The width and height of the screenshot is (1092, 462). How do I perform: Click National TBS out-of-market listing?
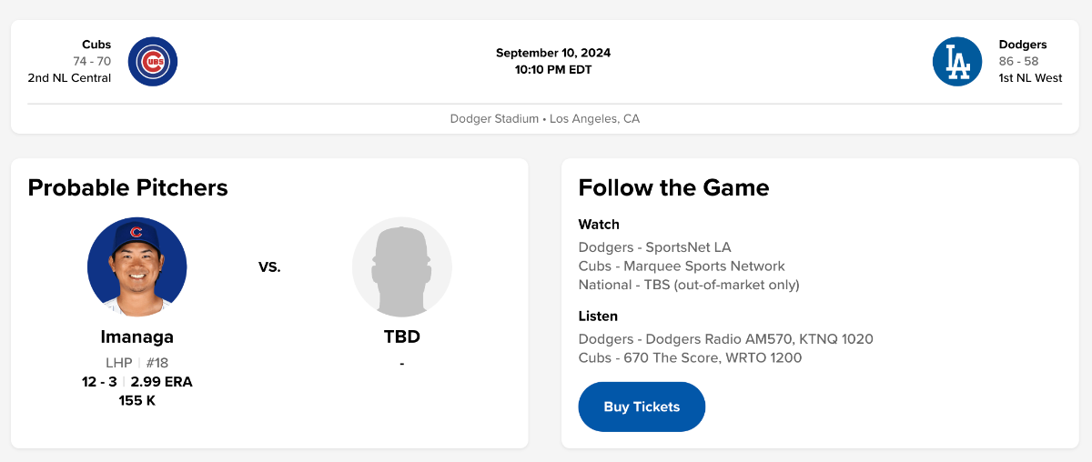(689, 285)
